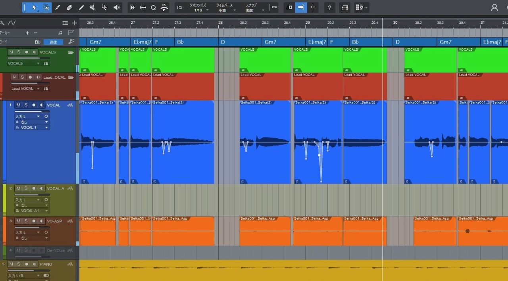Screen dimensions: 508x281
Task: Toggle the chord track follow button
Action: coord(53,42)
